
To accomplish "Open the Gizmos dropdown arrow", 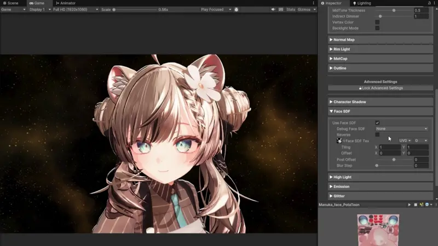I will tap(314, 9).
